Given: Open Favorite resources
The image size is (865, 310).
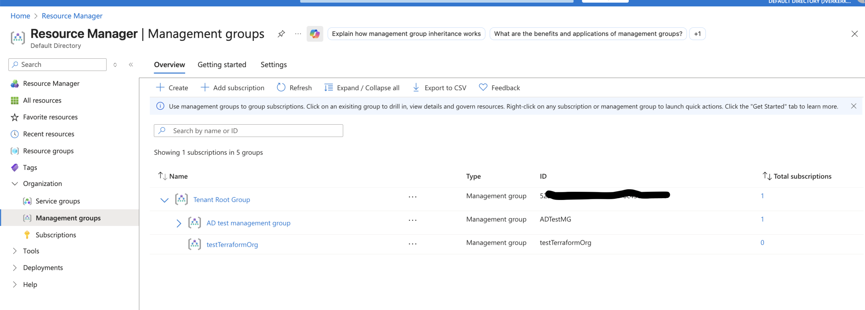Looking at the screenshot, I should pyautogui.click(x=50, y=117).
